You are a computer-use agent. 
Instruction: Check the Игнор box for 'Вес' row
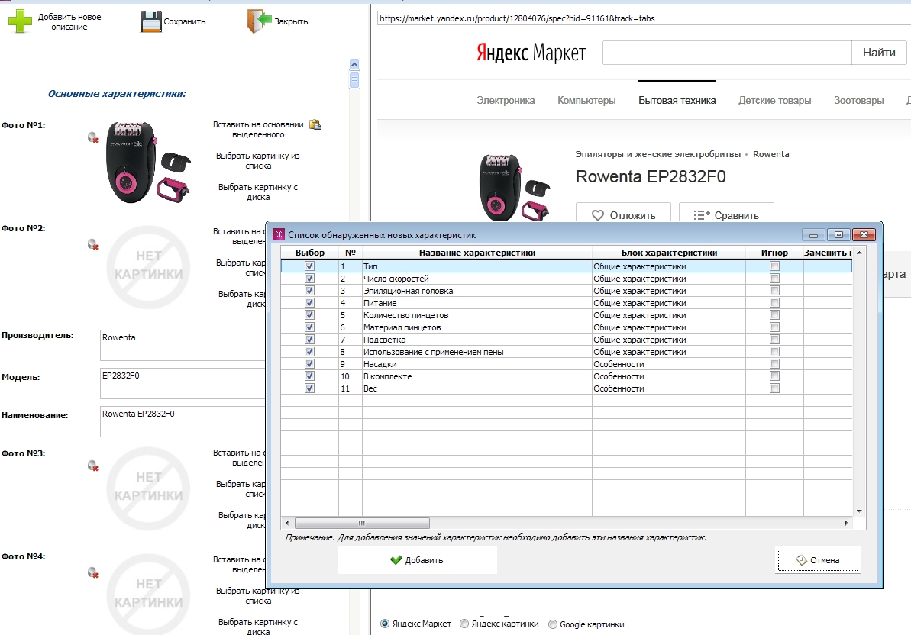(x=774, y=388)
